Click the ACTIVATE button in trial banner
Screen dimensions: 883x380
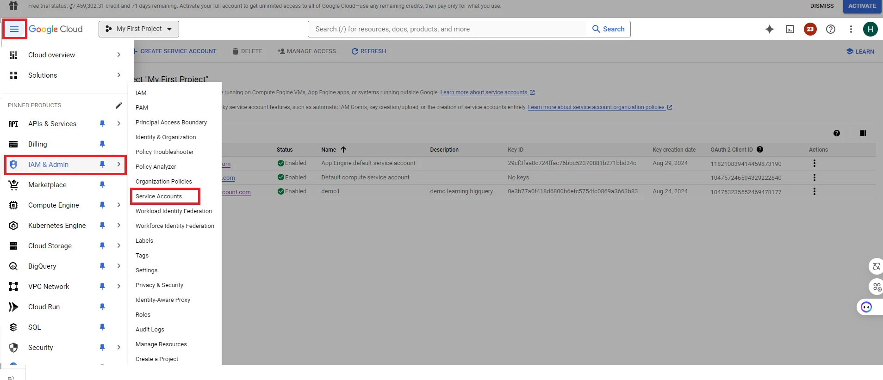click(x=862, y=6)
